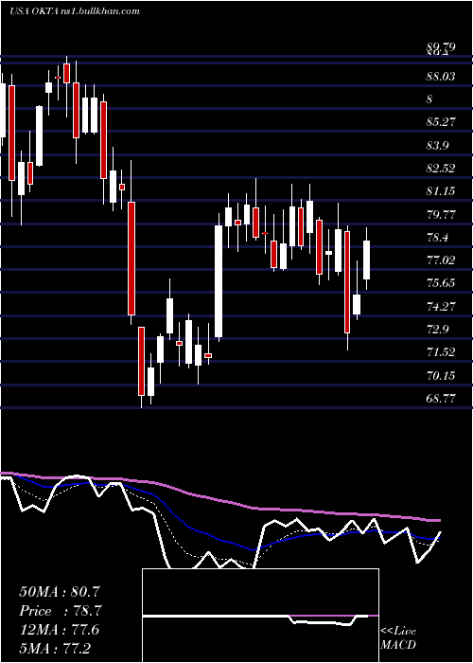Viewport: 473px width, 663px height.
Task: Click the Price : 78.7 readout
Action: click(60, 611)
